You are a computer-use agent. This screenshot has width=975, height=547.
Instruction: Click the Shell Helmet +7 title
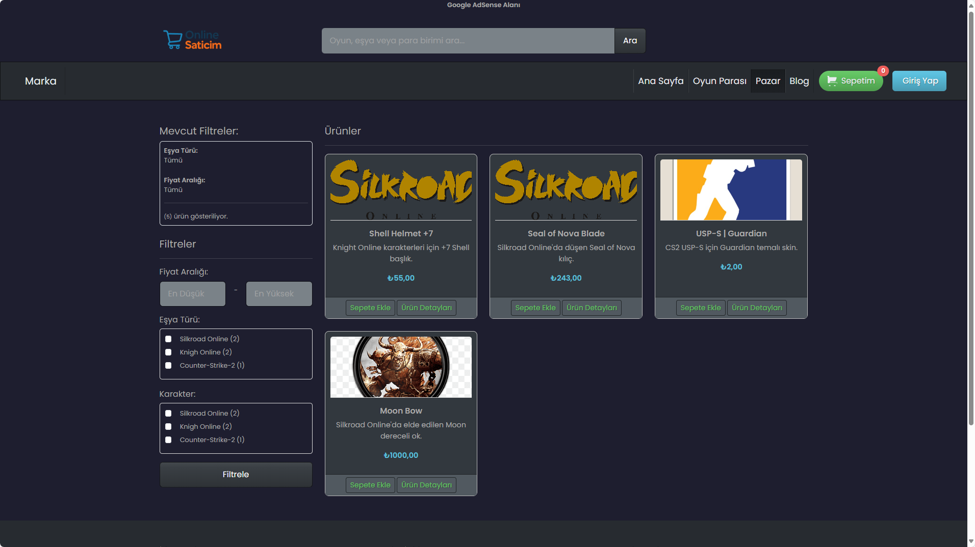point(401,234)
